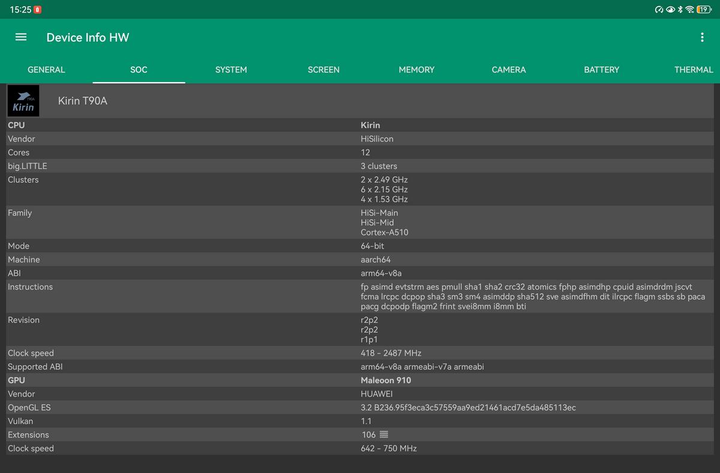Tap the red notification icon beside the clock

coord(38,10)
